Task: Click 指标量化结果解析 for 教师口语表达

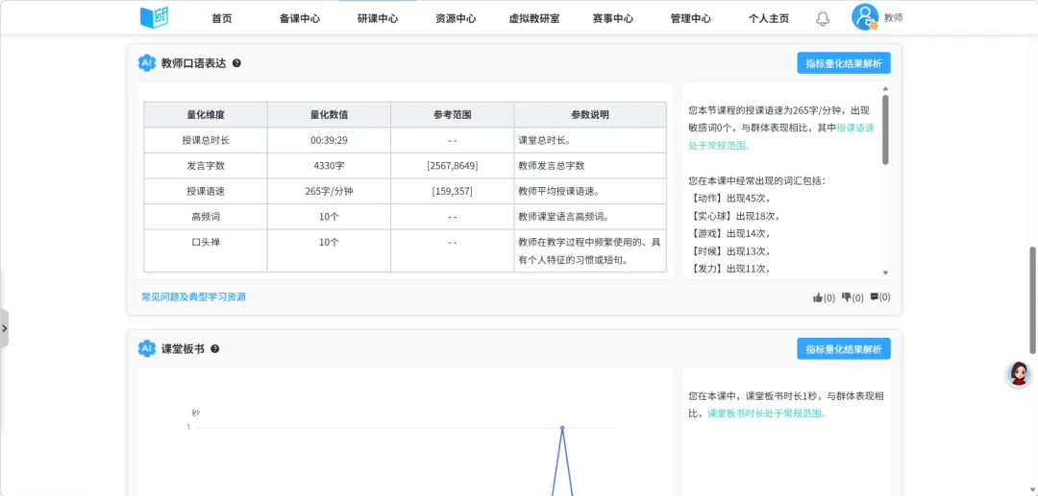Action: pos(844,63)
